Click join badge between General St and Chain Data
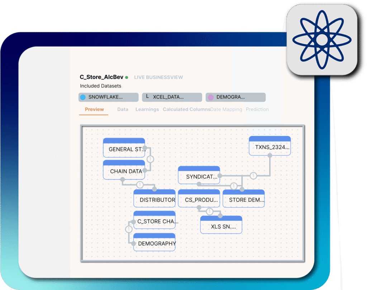The image size is (367, 290). pos(151,159)
